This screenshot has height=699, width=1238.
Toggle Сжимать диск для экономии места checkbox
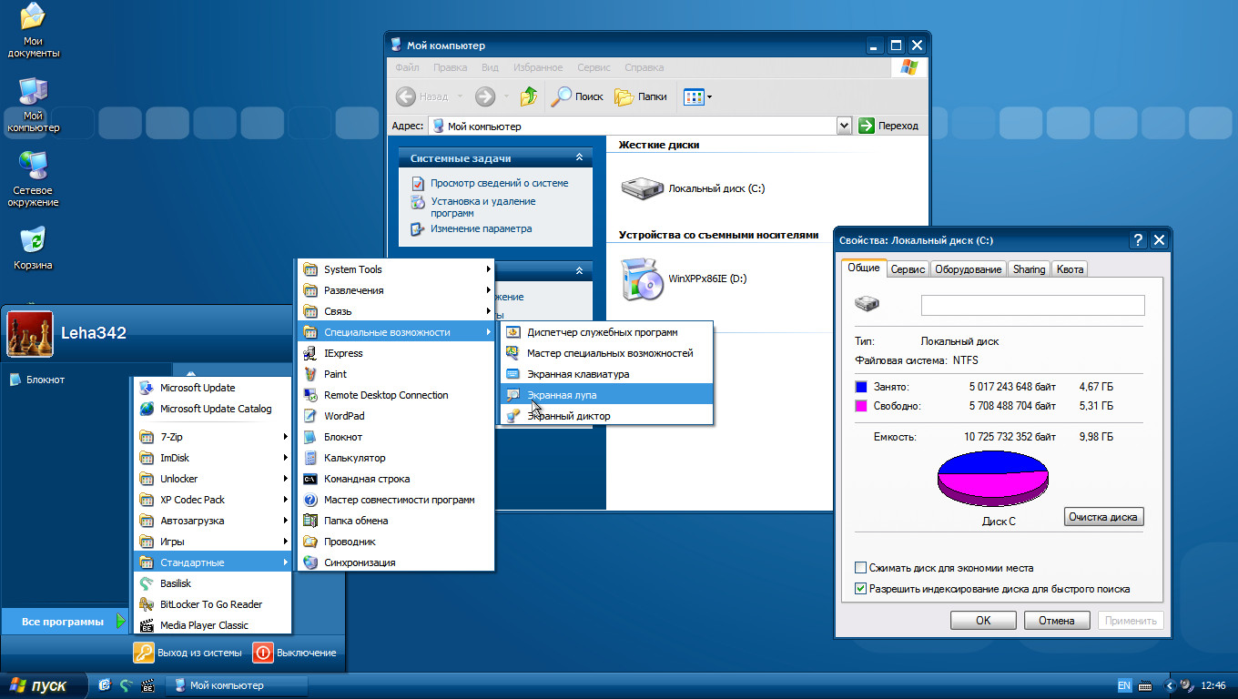click(861, 568)
